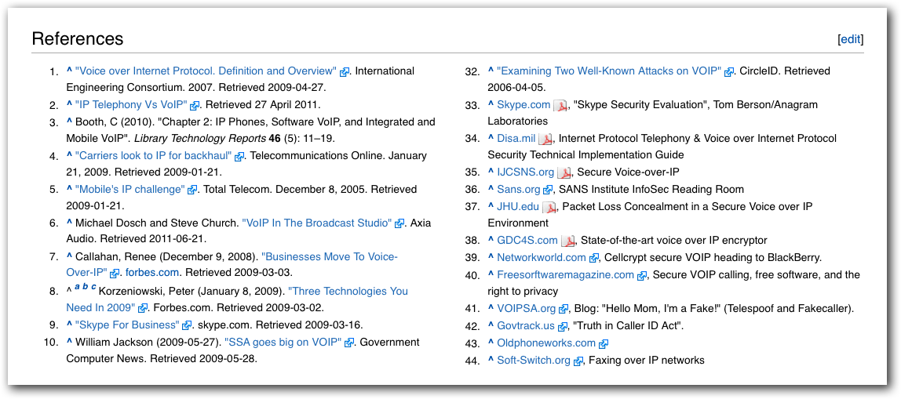
Task: Click external-link icon after VOIPSA.org
Action: [564, 310]
